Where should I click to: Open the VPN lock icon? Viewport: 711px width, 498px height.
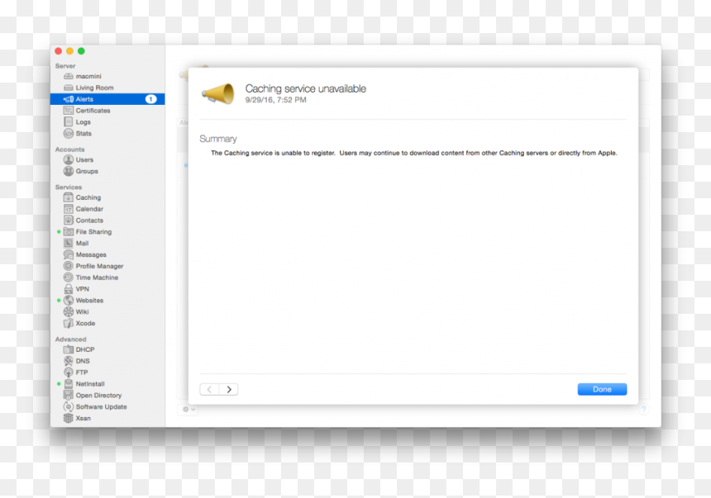pos(69,289)
